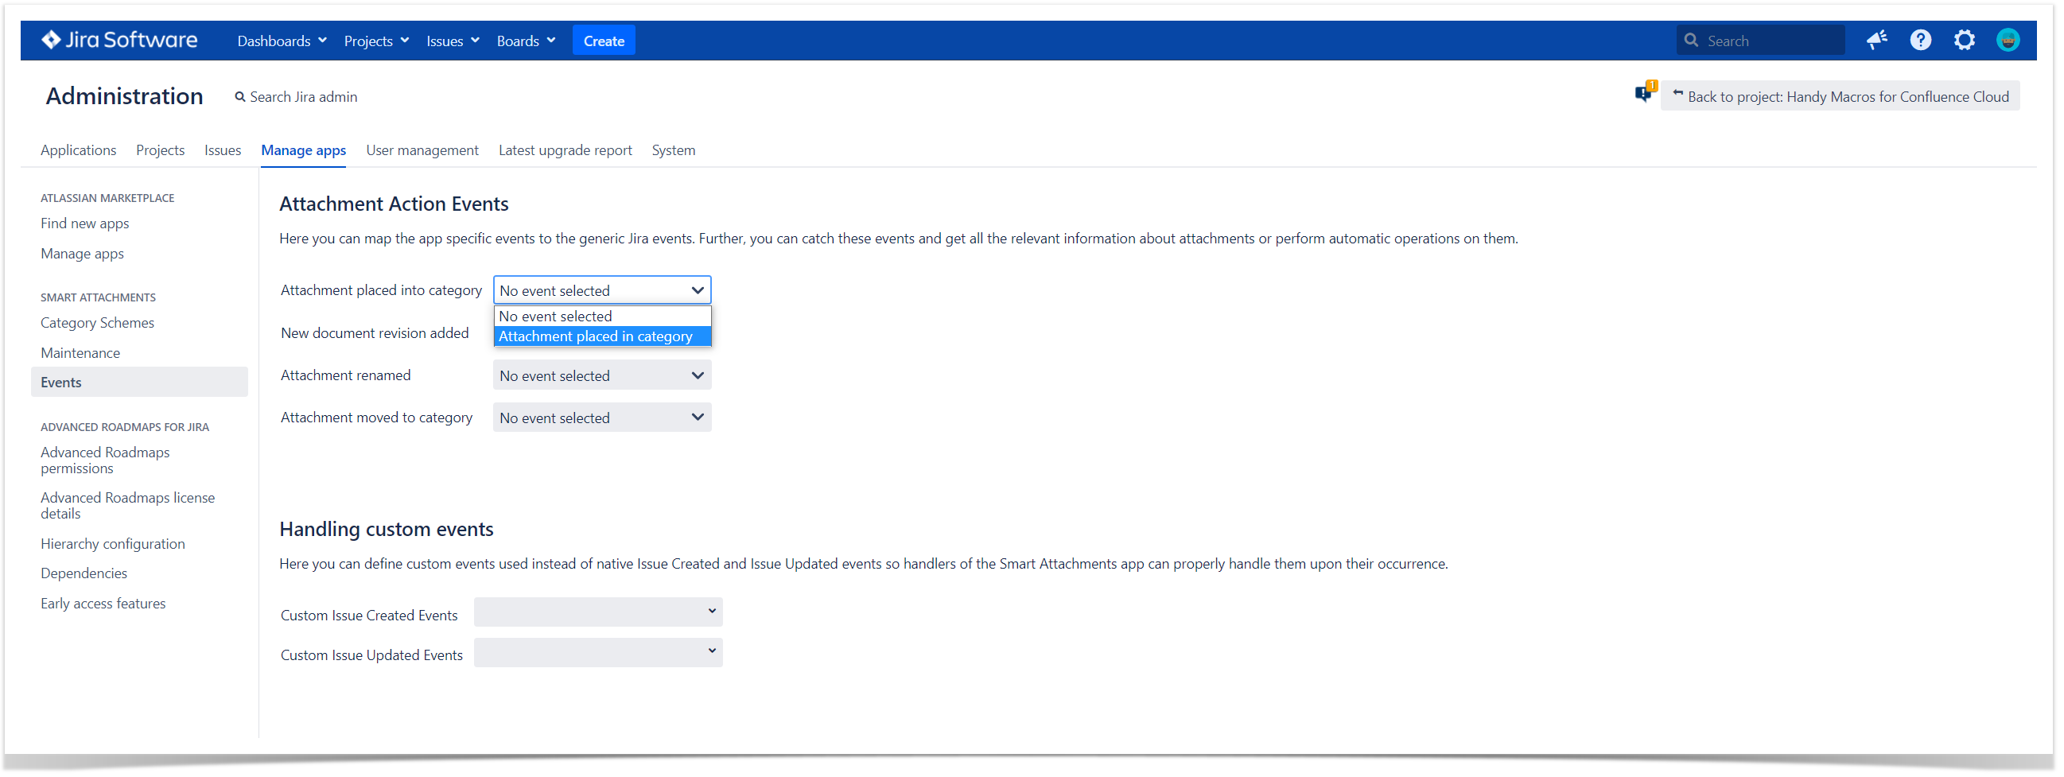2064x777 pixels.
Task: Open the notifications megaphone icon
Action: point(1876,40)
